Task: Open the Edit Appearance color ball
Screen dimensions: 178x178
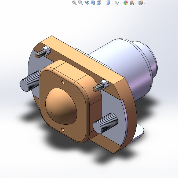Action: point(125,3)
